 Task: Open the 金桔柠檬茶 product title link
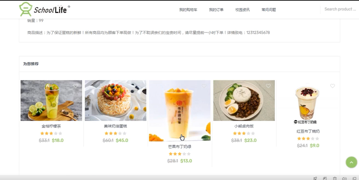pos(51,126)
